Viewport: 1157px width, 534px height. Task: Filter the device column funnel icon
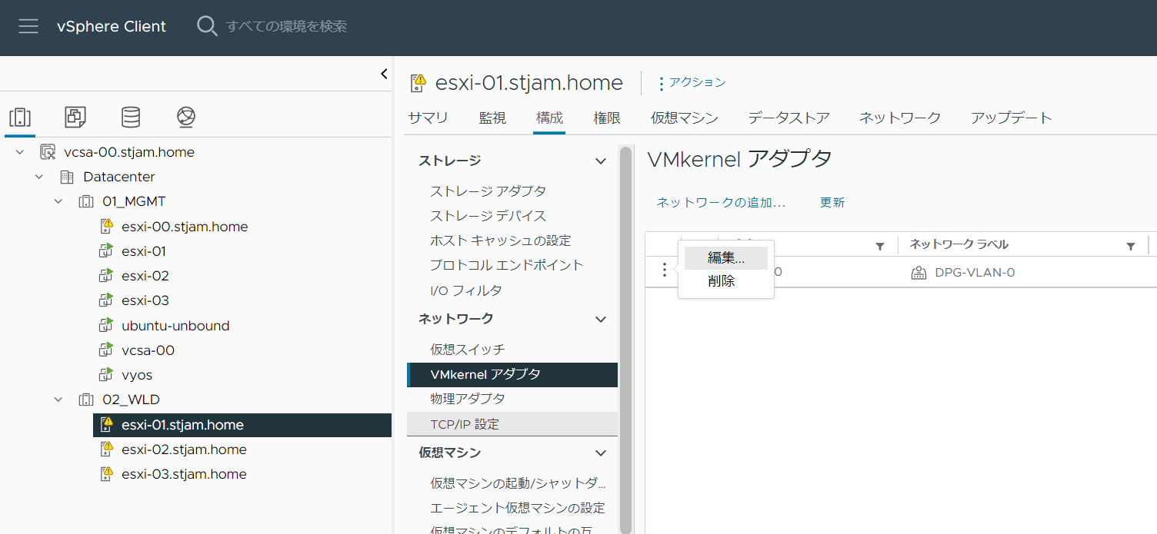[x=880, y=246]
